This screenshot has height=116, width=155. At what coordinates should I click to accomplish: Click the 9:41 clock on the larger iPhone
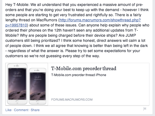(x=17, y=73)
